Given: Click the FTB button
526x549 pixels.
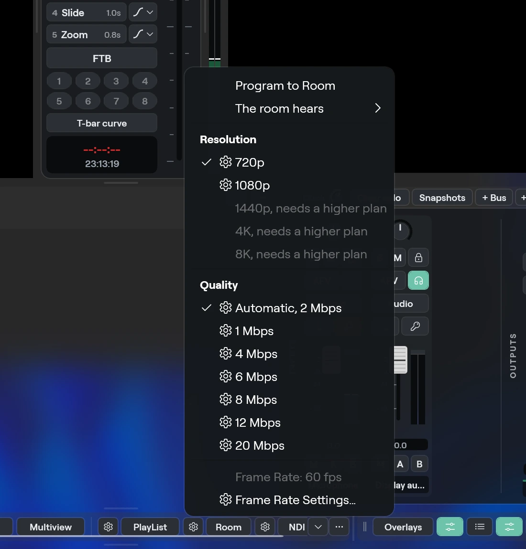Looking at the screenshot, I should click(102, 58).
